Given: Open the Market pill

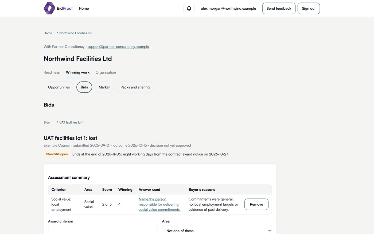Looking at the screenshot, I should [x=104, y=87].
